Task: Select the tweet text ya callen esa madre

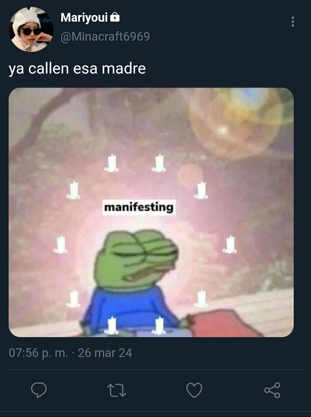Action: (x=77, y=69)
